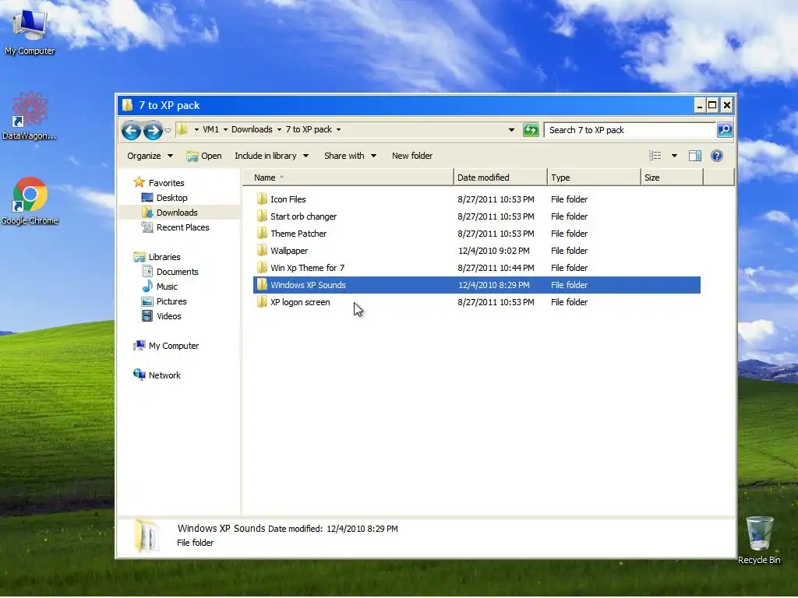Open the Share with menu

(350, 156)
